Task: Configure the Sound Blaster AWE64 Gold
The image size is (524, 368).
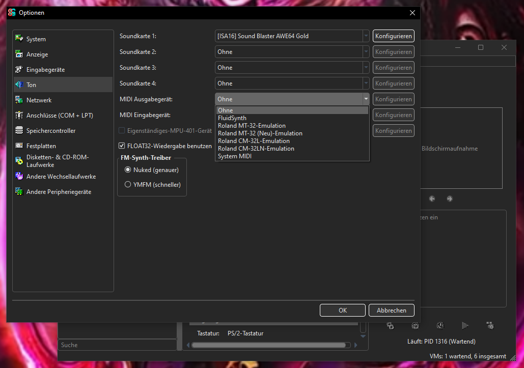Action: coord(393,36)
